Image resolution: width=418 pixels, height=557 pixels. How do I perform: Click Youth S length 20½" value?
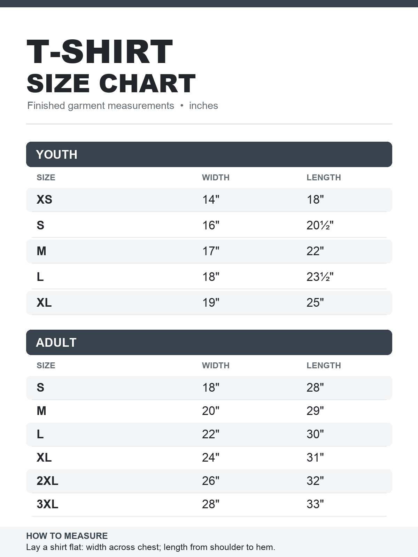[x=320, y=225]
